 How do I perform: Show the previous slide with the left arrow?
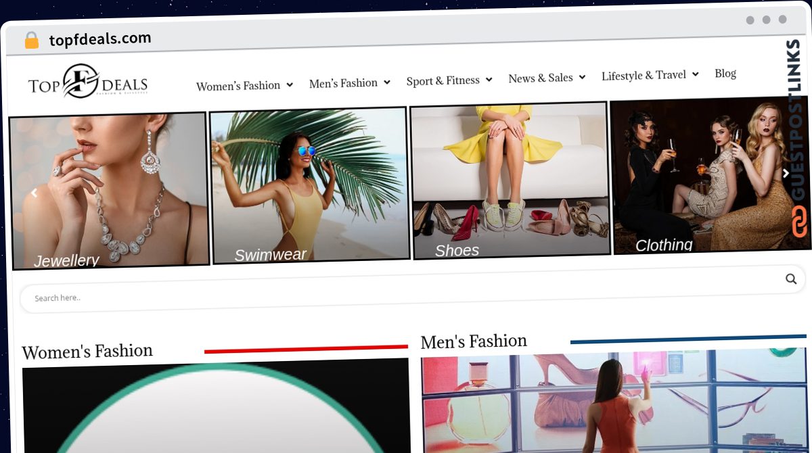click(x=34, y=193)
